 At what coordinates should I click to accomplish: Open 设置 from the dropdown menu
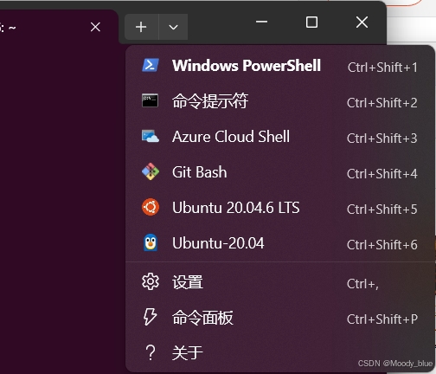click(x=280, y=282)
